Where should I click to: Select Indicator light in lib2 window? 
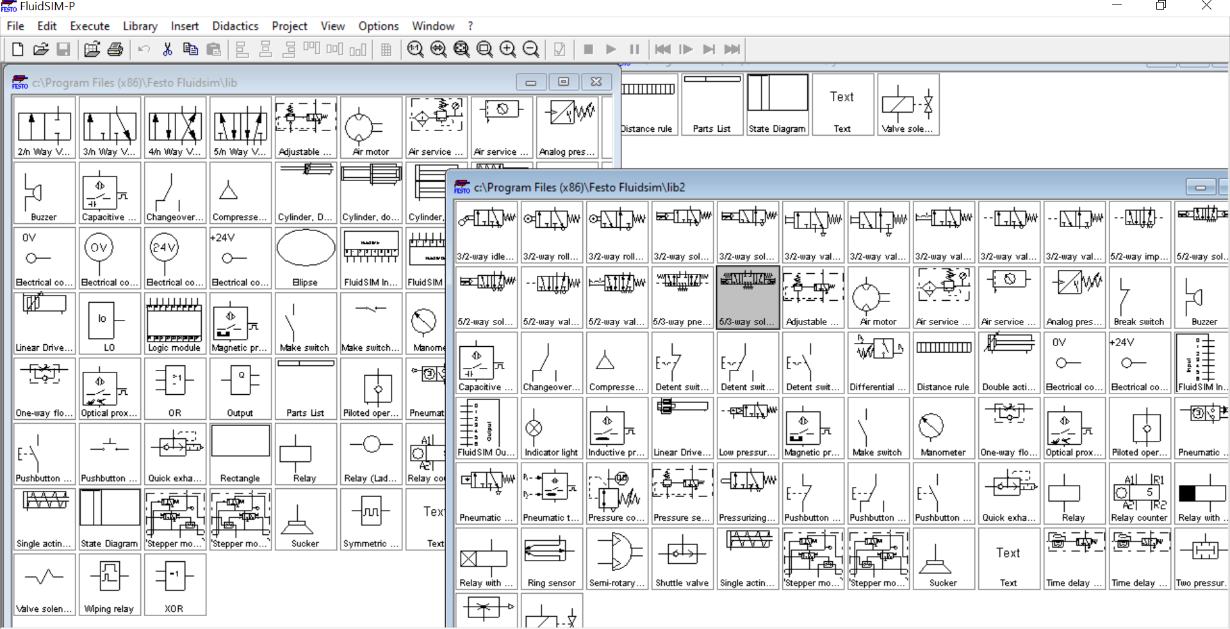click(552, 428)
